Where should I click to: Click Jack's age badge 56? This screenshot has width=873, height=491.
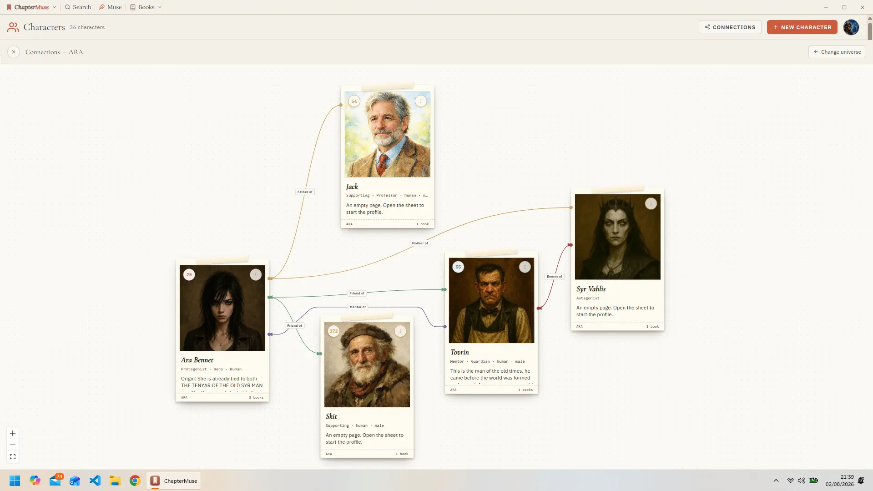[x=354, y=101]
